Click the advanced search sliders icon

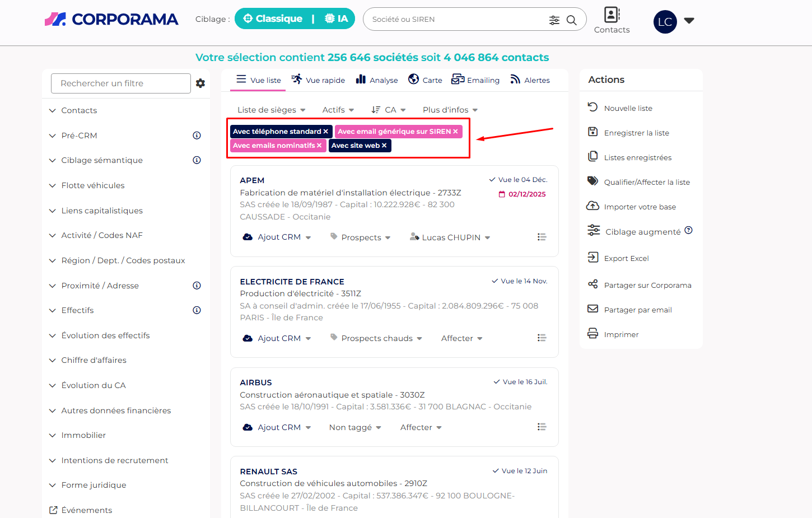554,20
